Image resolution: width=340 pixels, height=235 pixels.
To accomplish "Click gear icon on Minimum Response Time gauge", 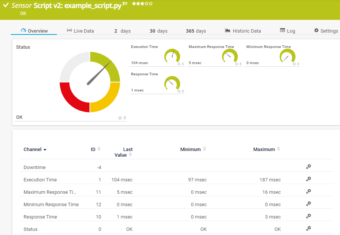I will click(294, 64).
